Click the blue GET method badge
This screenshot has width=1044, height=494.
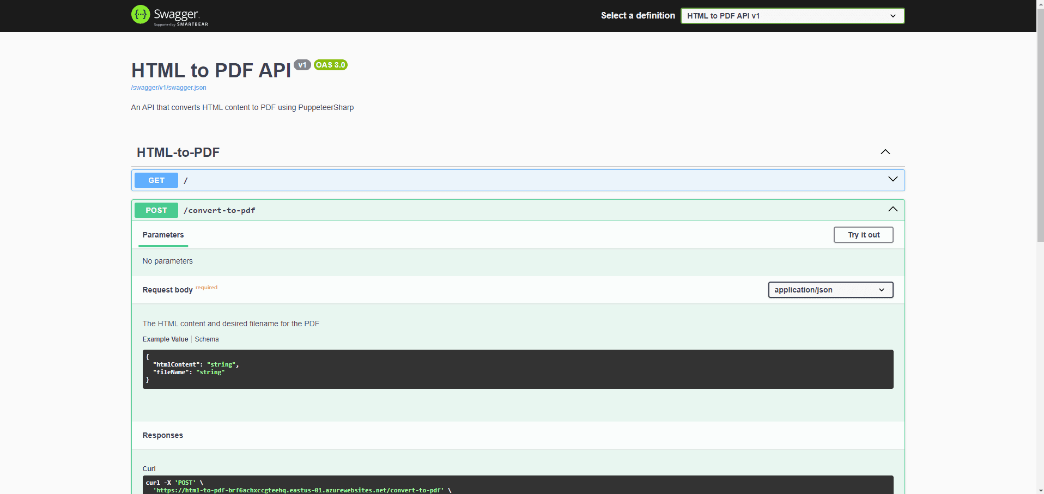coord(156,180)
